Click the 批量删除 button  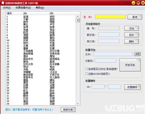click(x=132, y=87)
